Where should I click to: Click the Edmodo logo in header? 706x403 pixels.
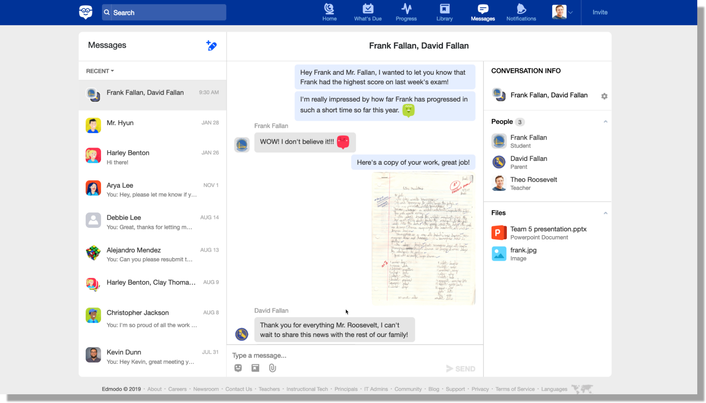click(x=86, y=12)
